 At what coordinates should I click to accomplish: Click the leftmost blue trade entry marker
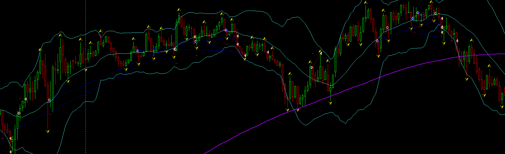click(49, 100)
